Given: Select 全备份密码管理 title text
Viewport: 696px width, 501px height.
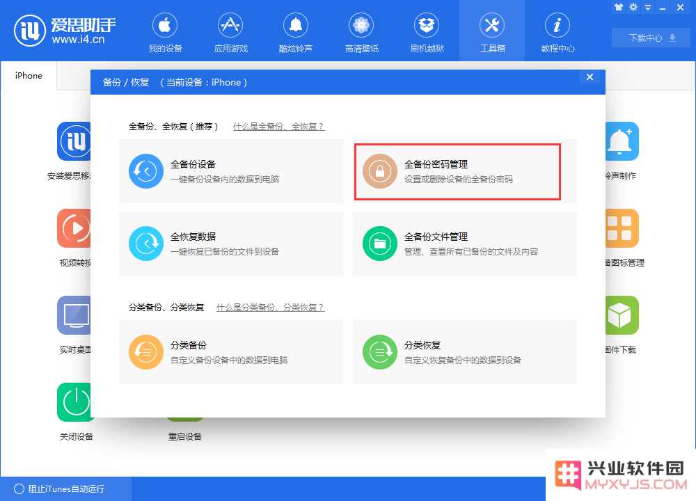Looking at the screenshot, I should pyautogui.click(x=436, y=164).
